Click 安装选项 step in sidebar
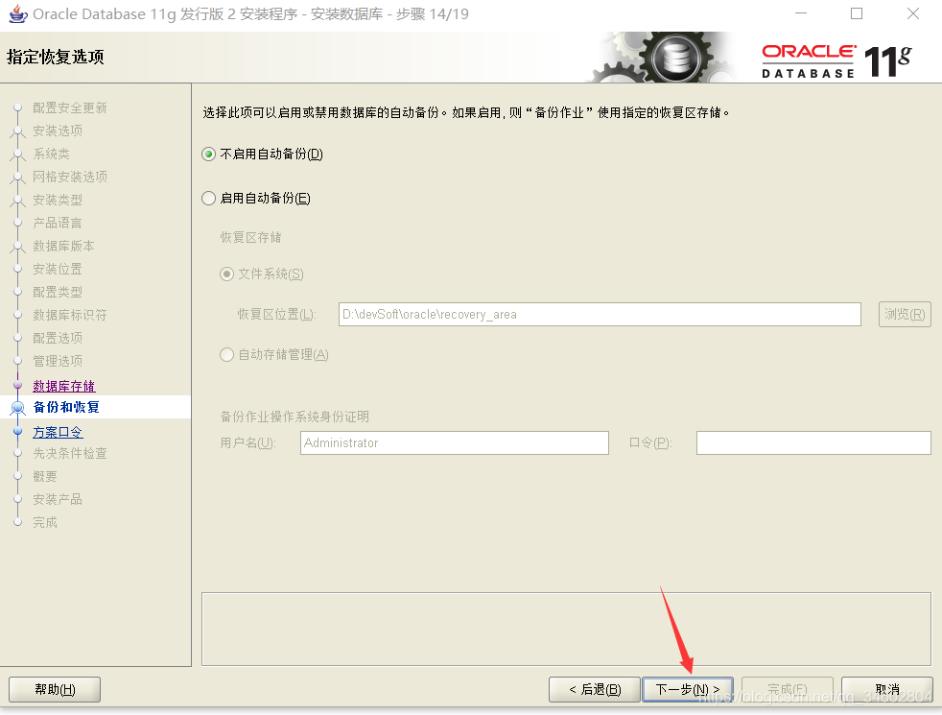This screenshot has width=942, height=715. coord(58,131)
